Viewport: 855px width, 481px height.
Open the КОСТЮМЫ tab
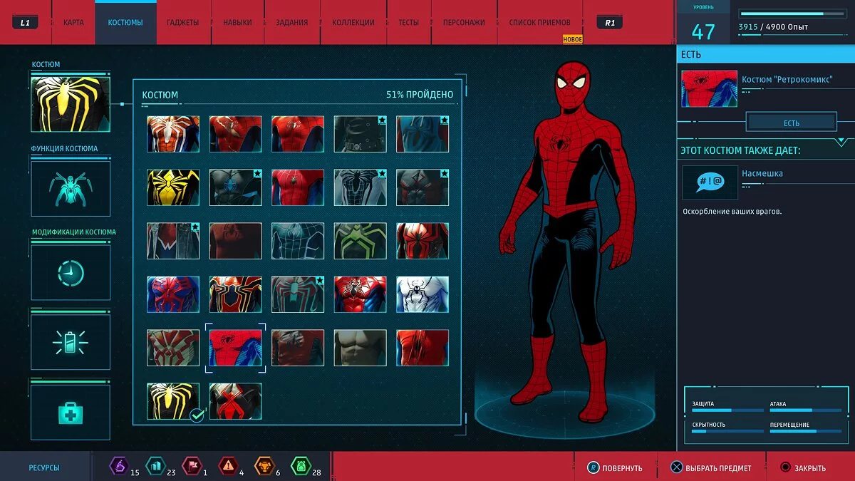pyautogui.click(x=125, y=23)
